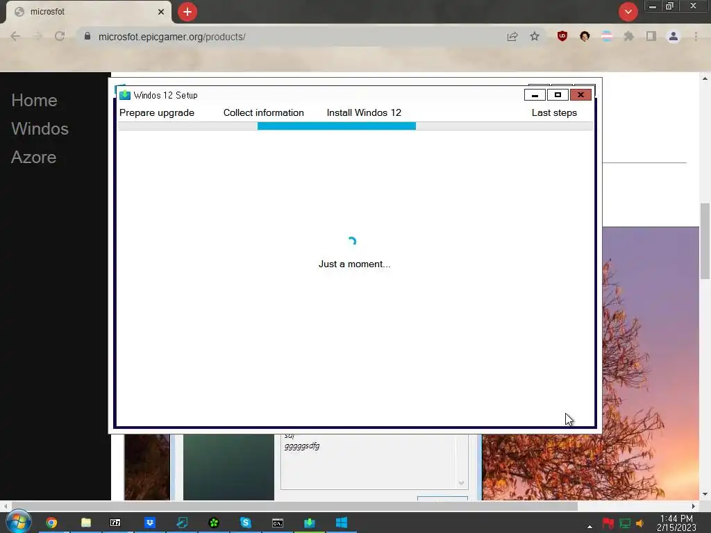Show hidden tray icons arrow
711x533 pixels.
pyautogui.click(x=589, y=526)
